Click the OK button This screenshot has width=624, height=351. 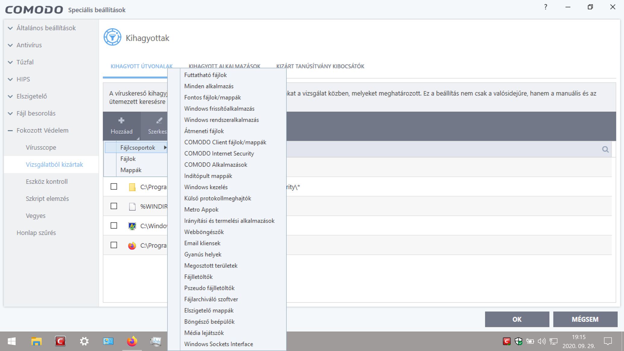point(517,319)
